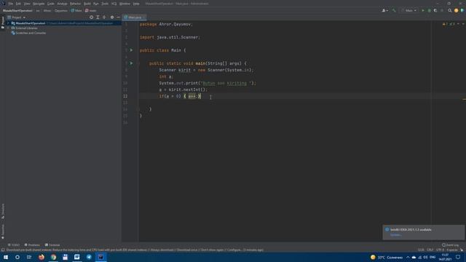Open Firefox from the taskbar
The width and height of the screenshot is (466, 262).
(42, 257)
